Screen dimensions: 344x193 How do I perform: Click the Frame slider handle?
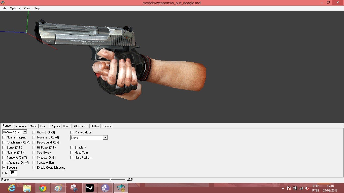coord(111,180)
